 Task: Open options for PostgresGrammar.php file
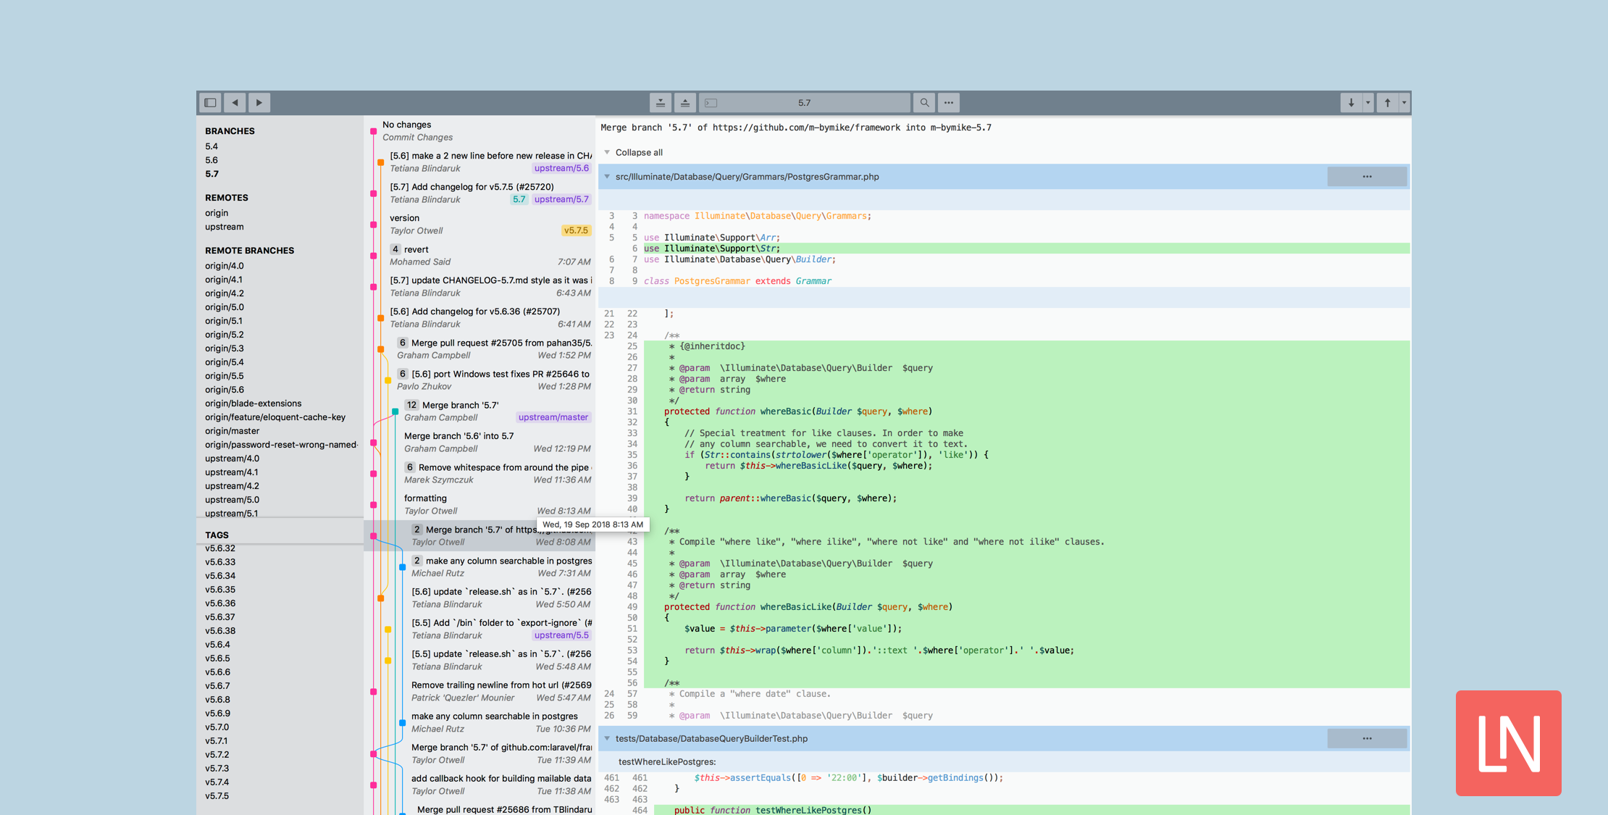coord(1367,177)
